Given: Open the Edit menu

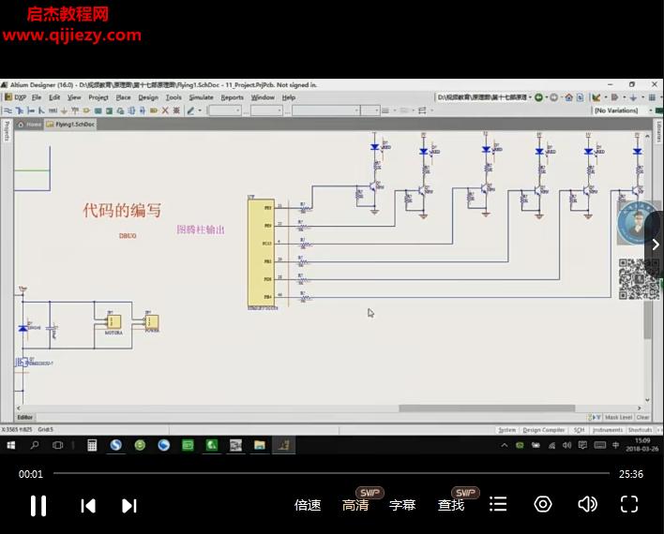Looking at the screenshot, I should [54, 97].
